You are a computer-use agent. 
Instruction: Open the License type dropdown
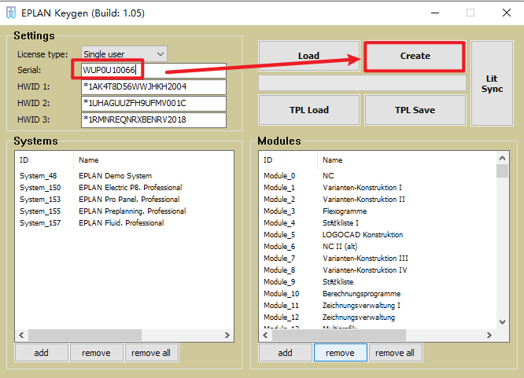point(124,54)
